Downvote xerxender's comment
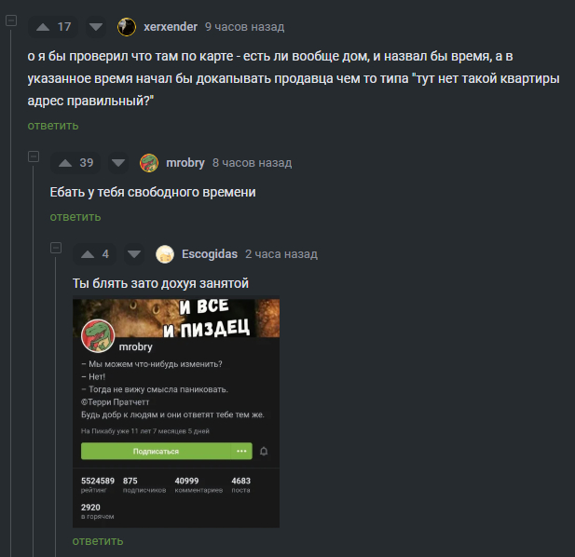Screen dimensions: 575x557 coord(96,27)
